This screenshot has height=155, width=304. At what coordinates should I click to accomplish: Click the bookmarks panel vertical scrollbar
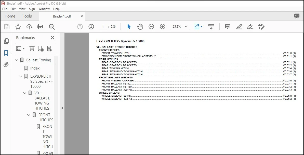[x=56, y=62]
